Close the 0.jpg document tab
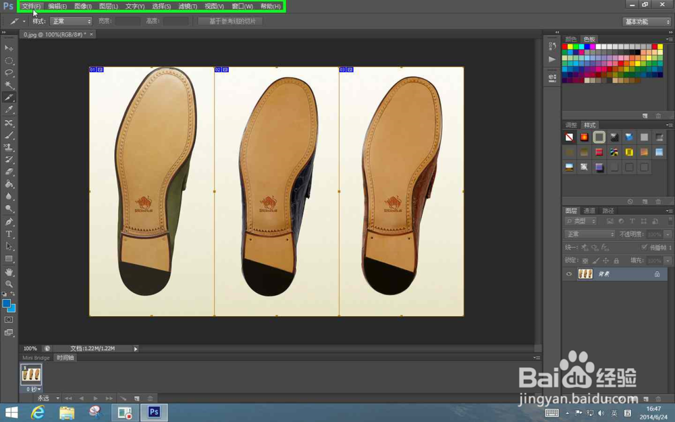Image resolution: width=675 pixels, height=422 pixels. (91, 34)
